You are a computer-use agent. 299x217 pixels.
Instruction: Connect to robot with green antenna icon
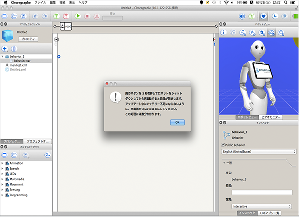point(57,16)
